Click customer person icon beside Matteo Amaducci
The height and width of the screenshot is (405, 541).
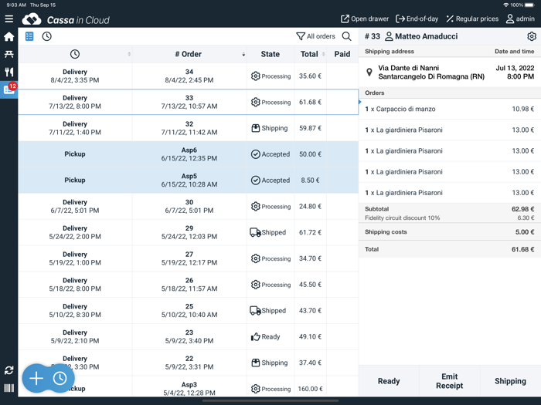coord(389,36)
